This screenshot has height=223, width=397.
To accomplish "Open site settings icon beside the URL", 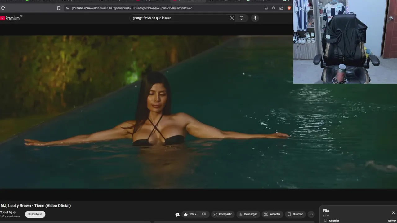I will [67, 8].
